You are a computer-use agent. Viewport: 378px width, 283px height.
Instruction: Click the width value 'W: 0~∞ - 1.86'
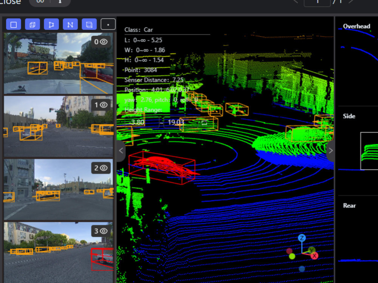tap(145, 50)
